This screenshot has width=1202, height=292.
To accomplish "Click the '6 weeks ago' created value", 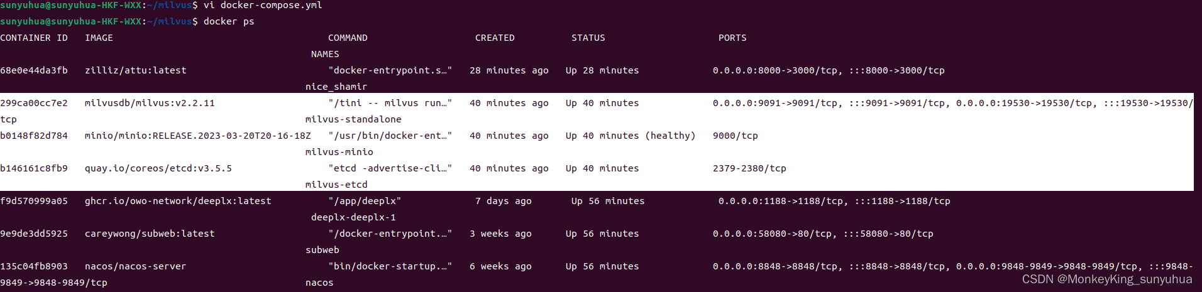I will point(500,266).
